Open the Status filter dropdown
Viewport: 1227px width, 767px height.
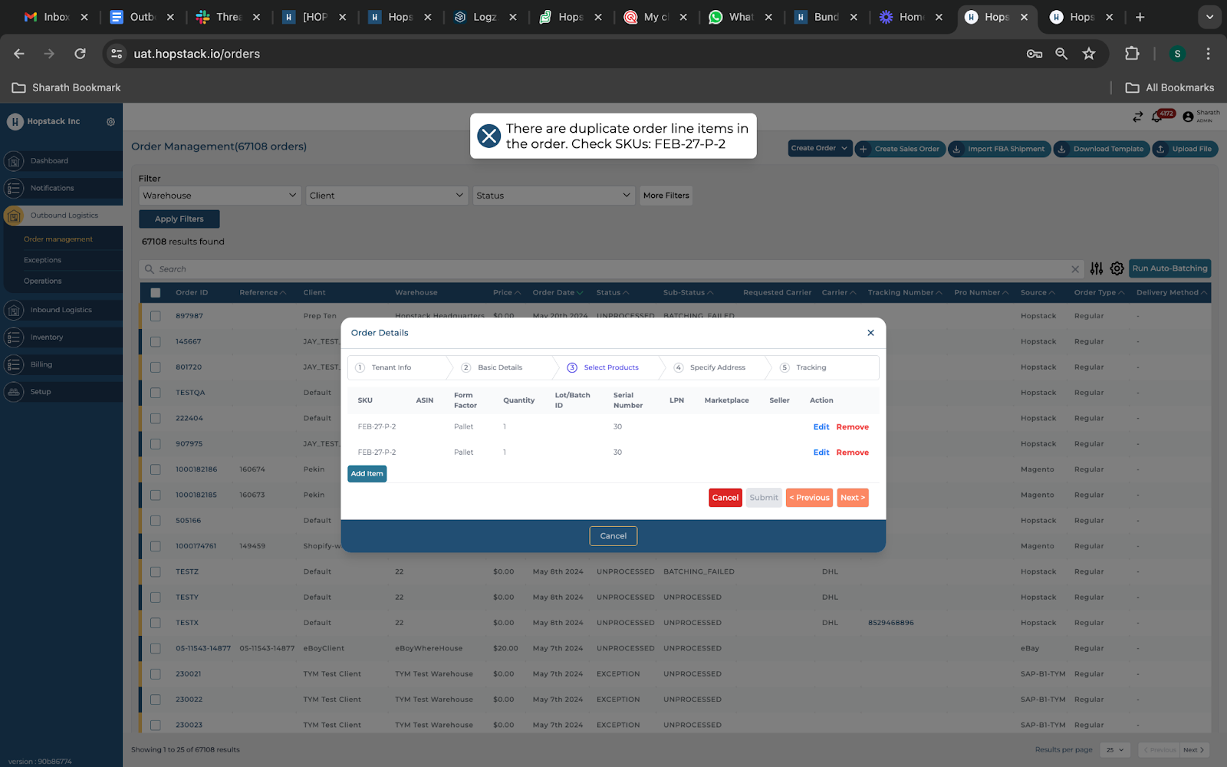(x=553, y=196)
